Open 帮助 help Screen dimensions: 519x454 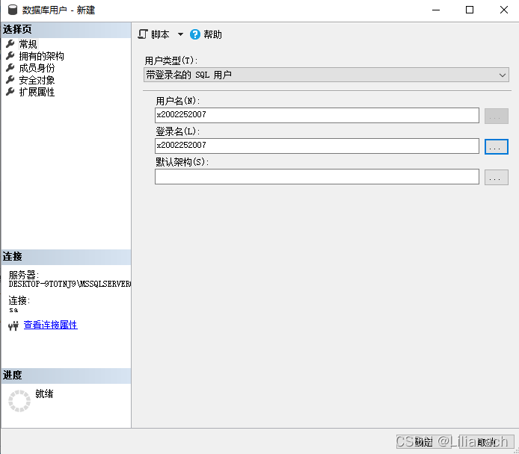pos(212,34)
